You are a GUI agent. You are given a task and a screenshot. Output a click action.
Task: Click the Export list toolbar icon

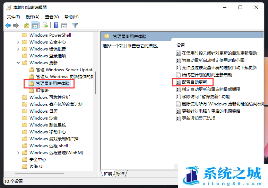(45, 26)
